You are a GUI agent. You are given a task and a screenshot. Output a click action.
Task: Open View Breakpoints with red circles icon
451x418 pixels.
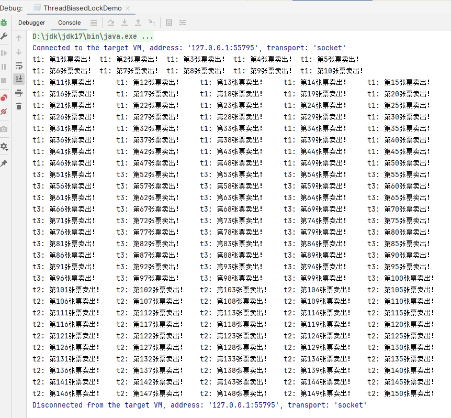(4, 98)
